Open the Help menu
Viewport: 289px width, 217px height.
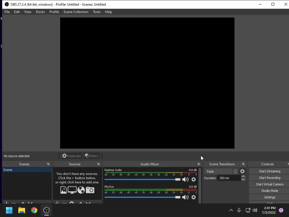coord(108,12)
